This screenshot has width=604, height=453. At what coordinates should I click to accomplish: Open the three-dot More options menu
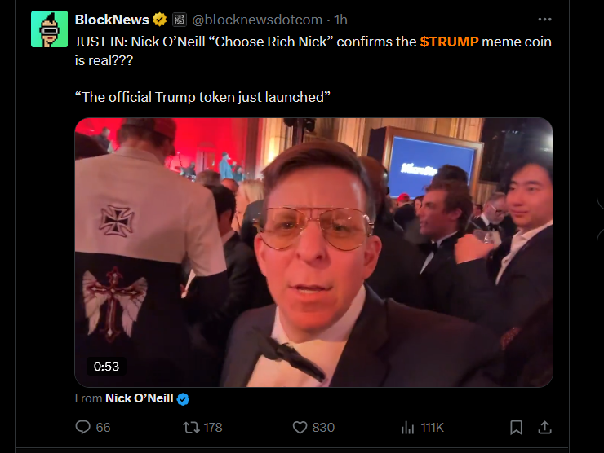pyautogui.click(x=544, y=20)
